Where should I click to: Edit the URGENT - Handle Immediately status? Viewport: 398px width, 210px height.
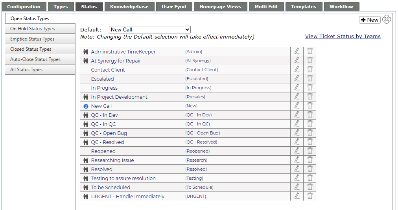click(x=297, y=196)
